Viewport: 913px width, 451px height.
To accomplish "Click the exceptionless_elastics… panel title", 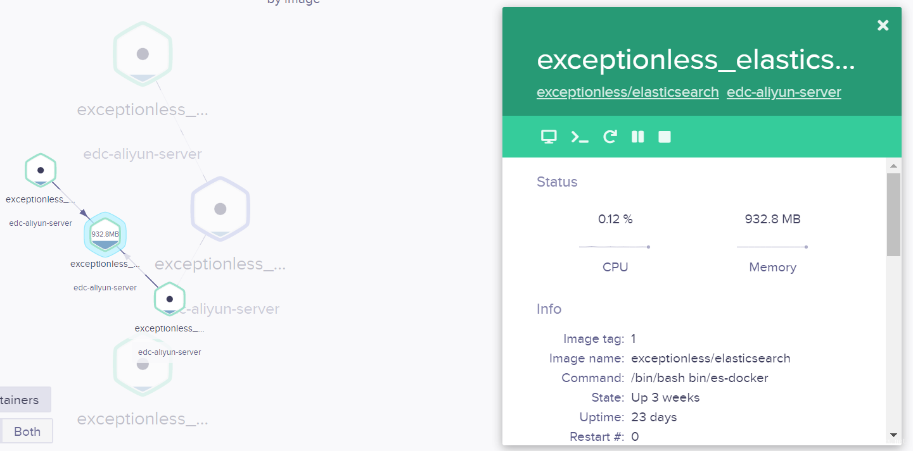I will click(x=696, y=60).
